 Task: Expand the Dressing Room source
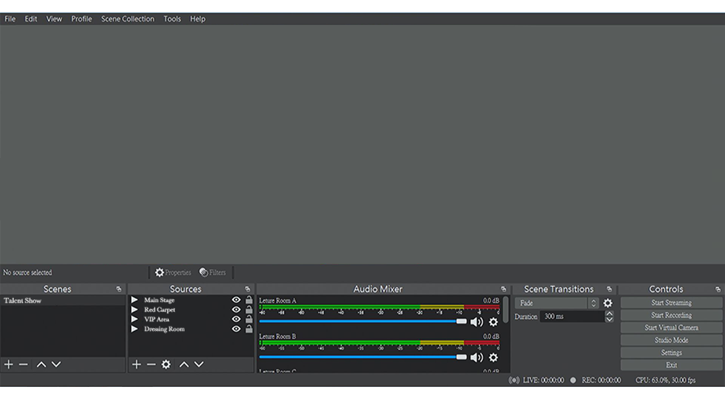click(134, 329)
